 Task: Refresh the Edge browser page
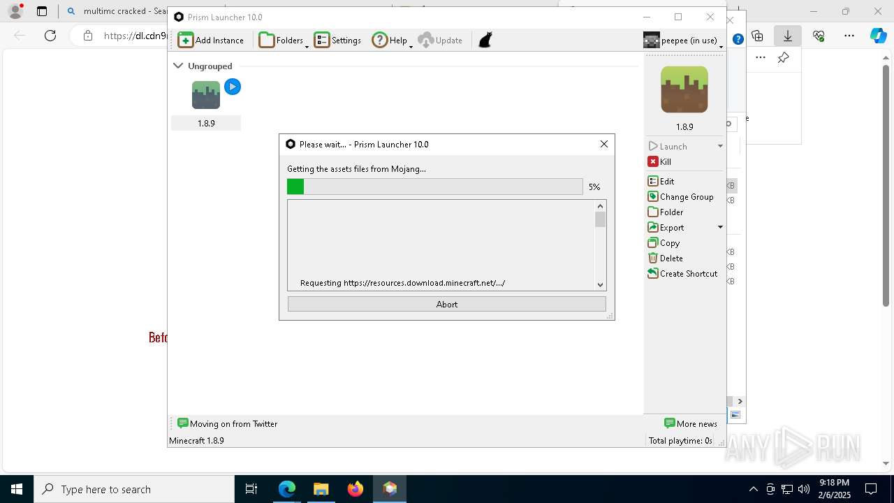tap(50, 36)
